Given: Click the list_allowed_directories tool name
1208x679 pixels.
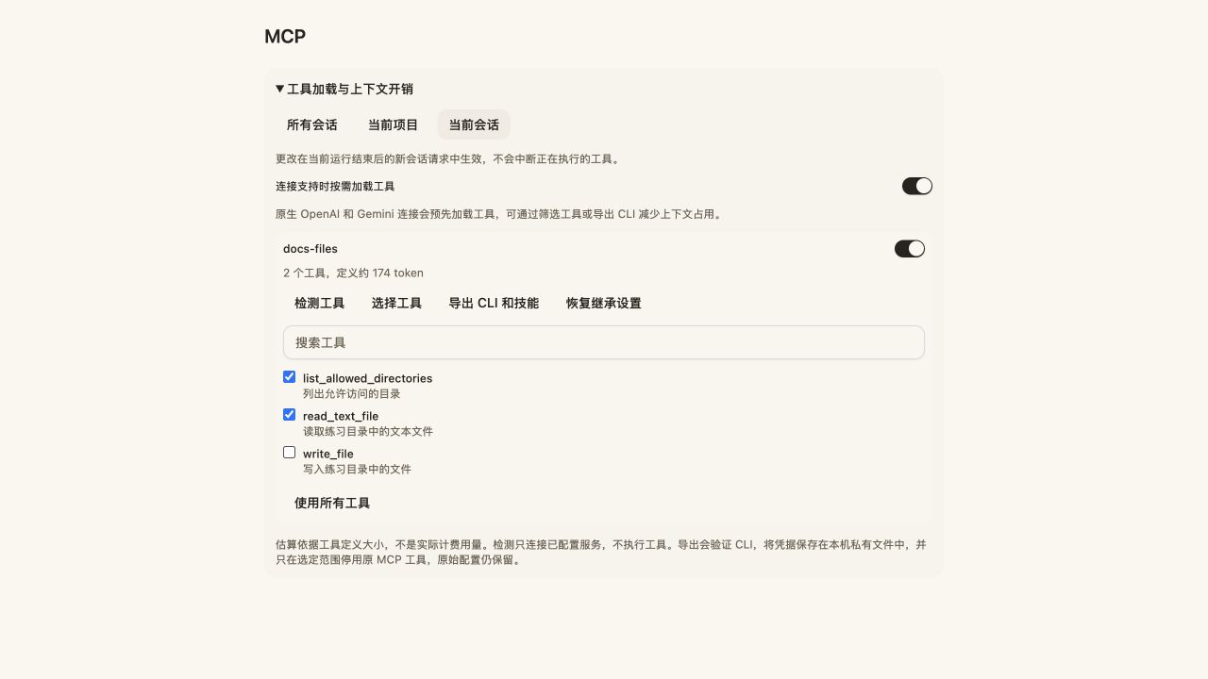Looking at the screenshot, I should click(x=368, y=378).
